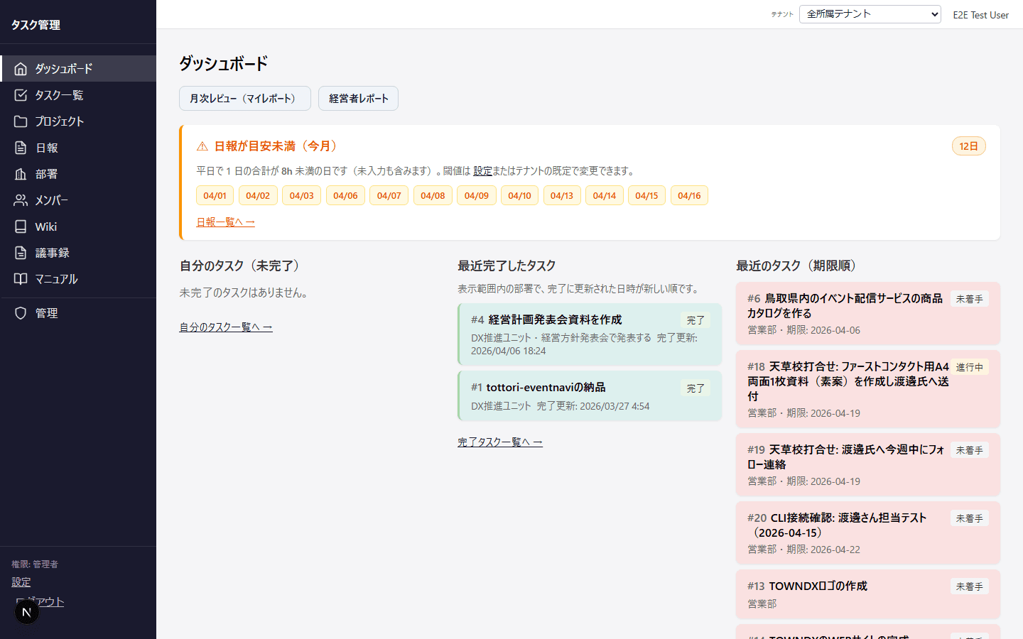1023x639 pixels.
Task: Click the manual open-book icon
Action: (21, 279)
